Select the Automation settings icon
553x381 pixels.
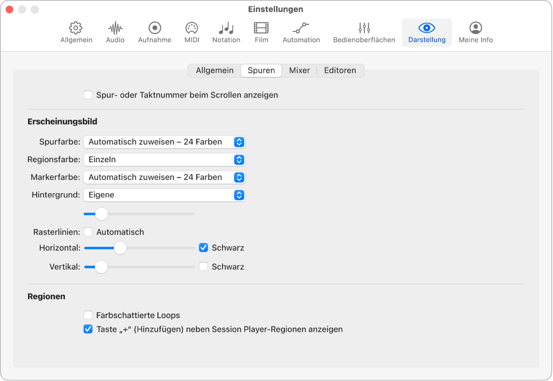pos(301,32)
